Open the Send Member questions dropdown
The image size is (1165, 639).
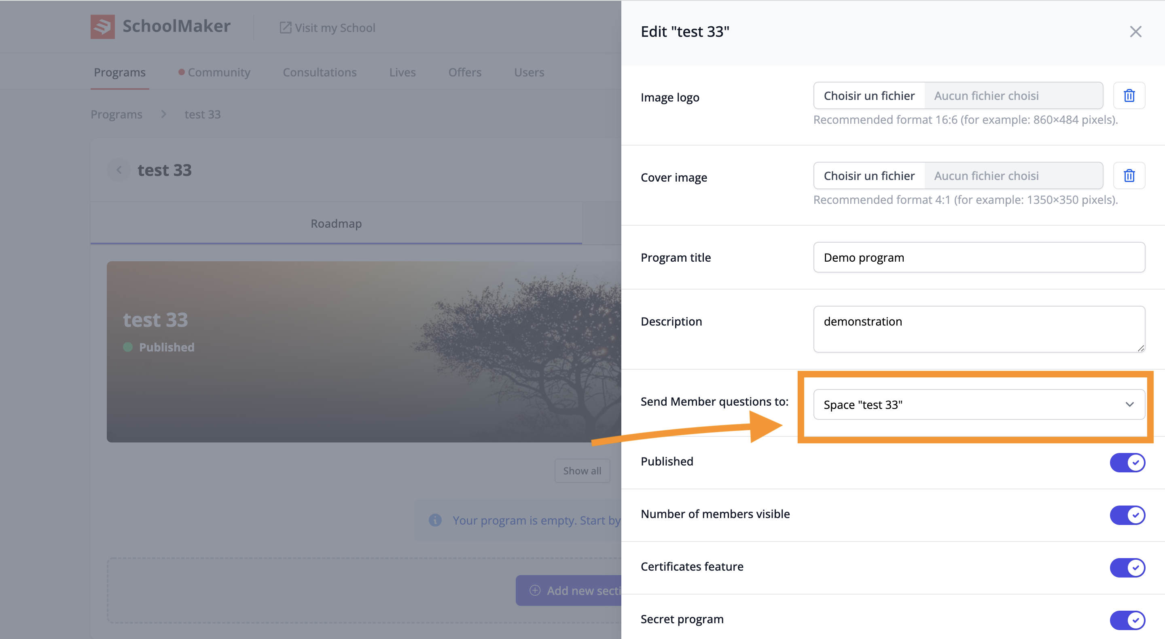coord(979,404)
